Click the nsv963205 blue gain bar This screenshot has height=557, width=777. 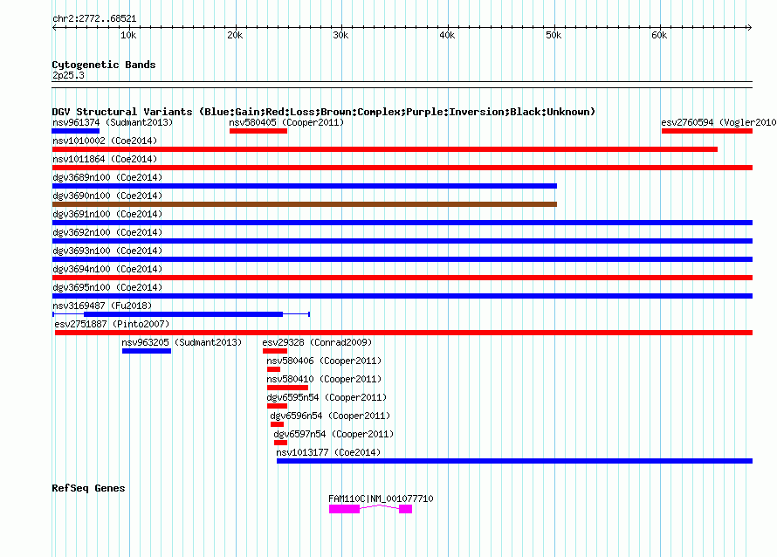click(147, 351)
